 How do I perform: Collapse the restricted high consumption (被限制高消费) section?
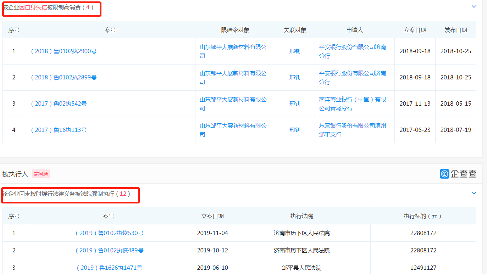click(474, 6)
